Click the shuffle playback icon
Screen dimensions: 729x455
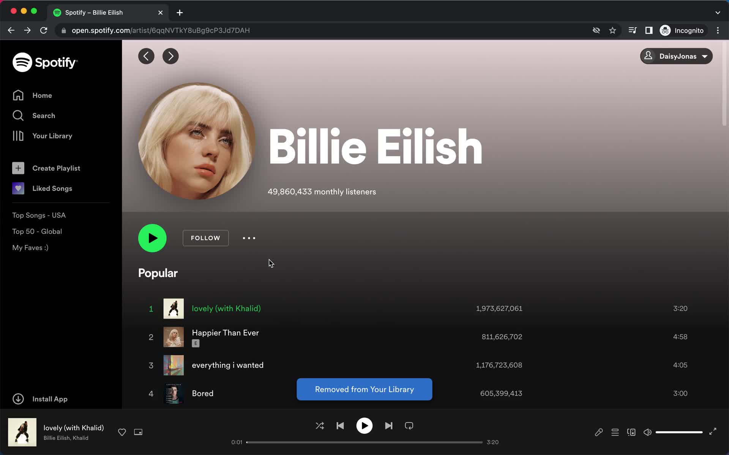point(319,426)
